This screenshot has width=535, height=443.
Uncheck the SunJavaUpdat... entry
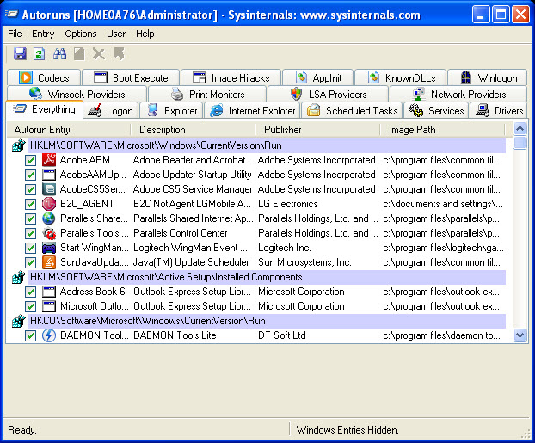coord(30,263)
